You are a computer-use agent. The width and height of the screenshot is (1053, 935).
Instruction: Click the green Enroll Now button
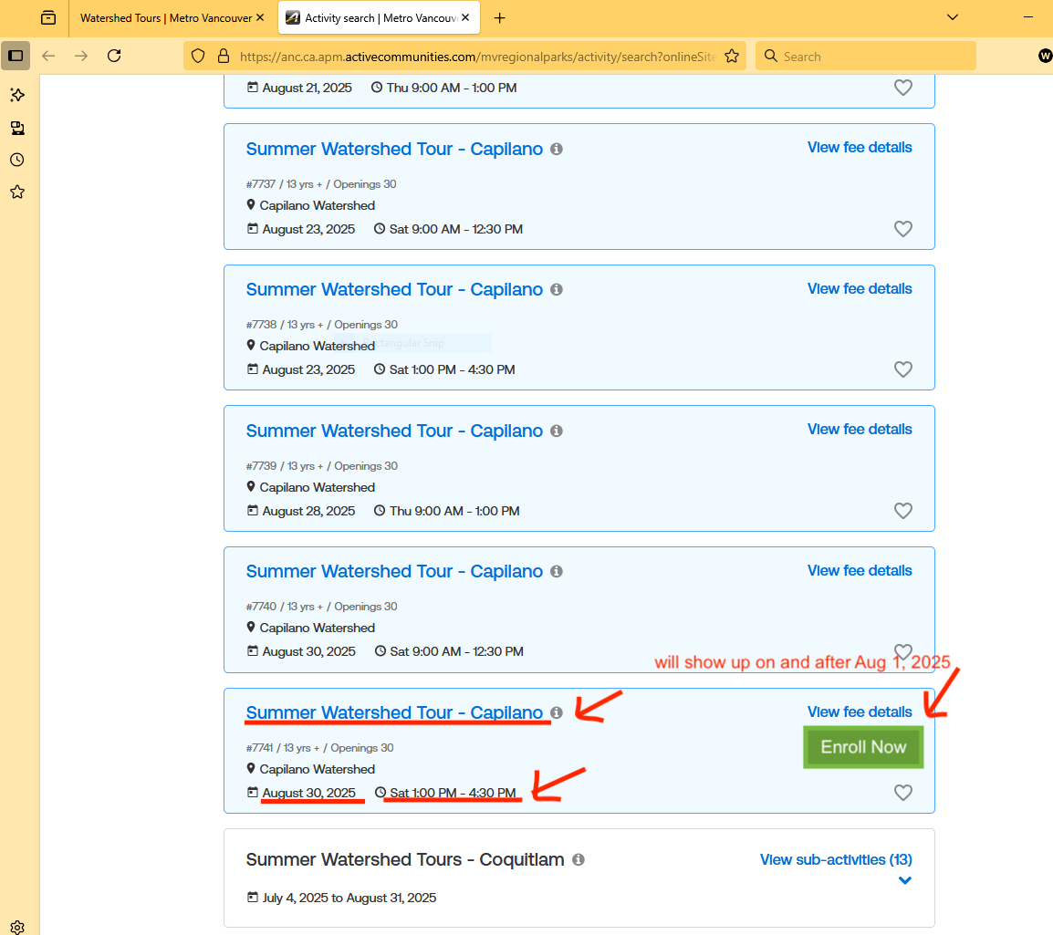click(x=863, y=747)
